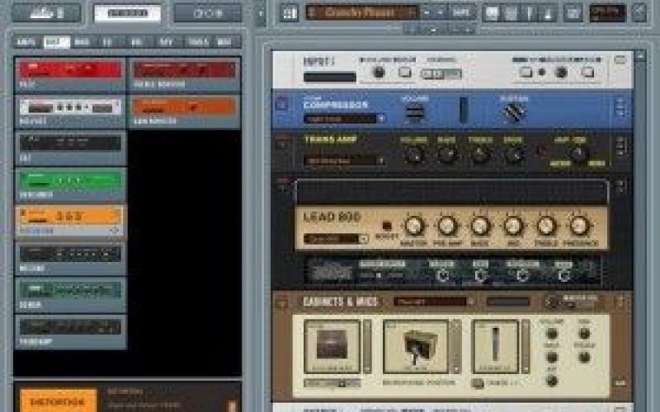The width and height of the screenshot is (660, 412).
Task: Choose the orange Sledgehammer component thumbnail
Action: pos(70,218)
